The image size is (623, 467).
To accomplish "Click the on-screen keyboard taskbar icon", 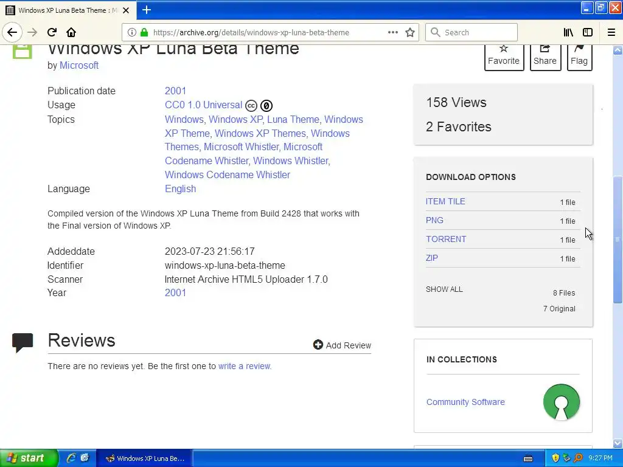I will click(528, 458).
